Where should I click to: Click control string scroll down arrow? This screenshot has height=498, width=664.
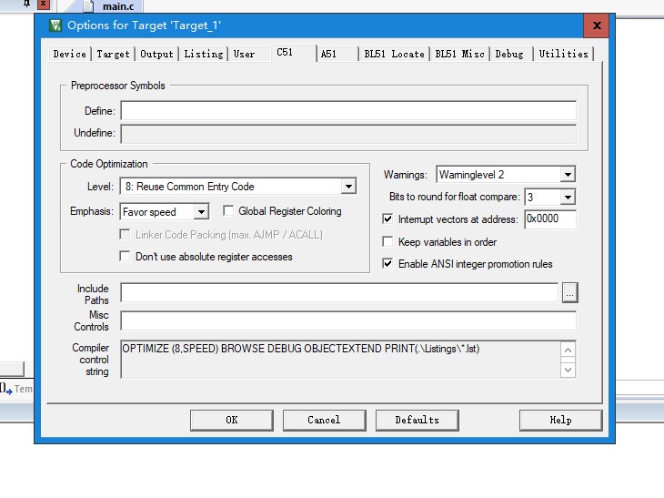click(x=568, y=370)
